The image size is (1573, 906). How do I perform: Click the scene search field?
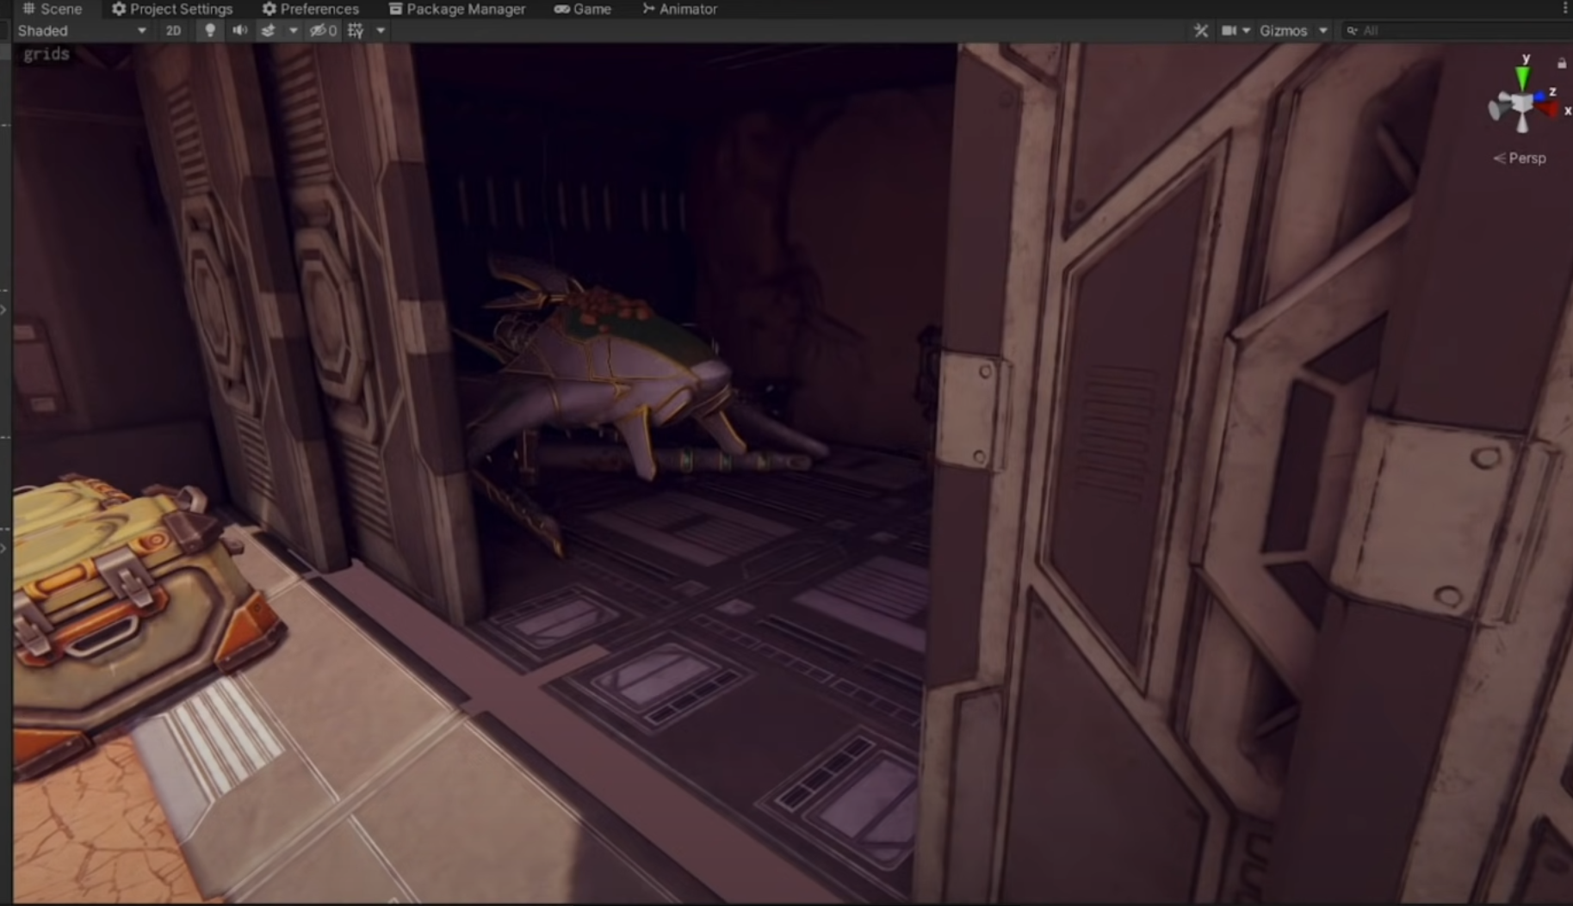1459,30
